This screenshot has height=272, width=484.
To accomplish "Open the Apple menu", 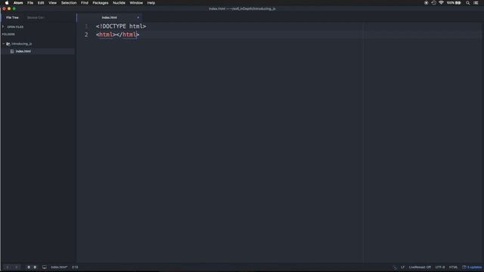I will [x=7, y=3].
